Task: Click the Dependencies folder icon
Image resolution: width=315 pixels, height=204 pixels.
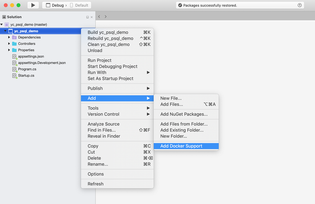Action: click(15, 37)
